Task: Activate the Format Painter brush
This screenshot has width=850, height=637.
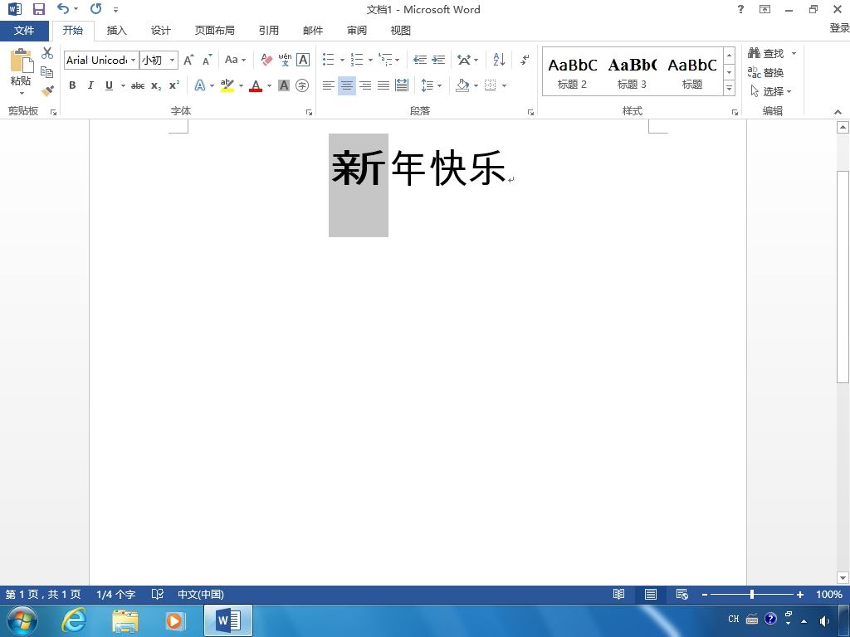Action: click(47, 90)
